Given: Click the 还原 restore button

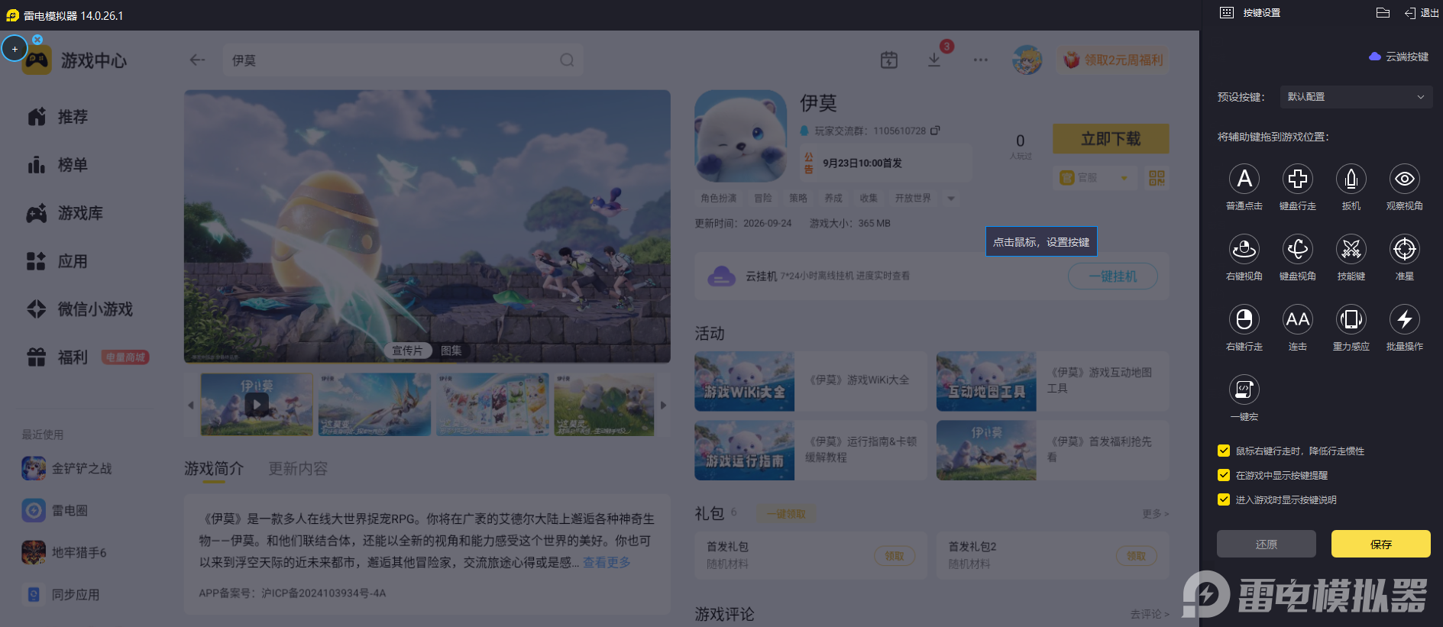Looking at the screenshot, I should coord(1267,544).
